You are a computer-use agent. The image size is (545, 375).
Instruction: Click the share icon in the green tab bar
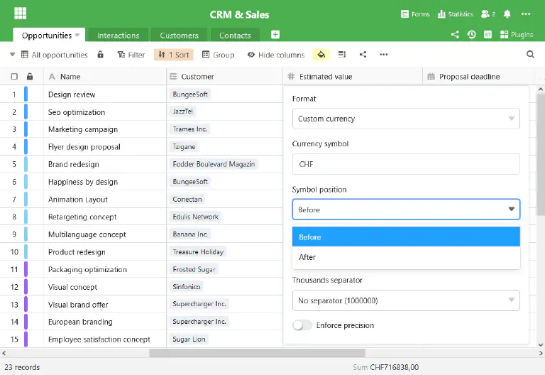click(x=455, y=34)
